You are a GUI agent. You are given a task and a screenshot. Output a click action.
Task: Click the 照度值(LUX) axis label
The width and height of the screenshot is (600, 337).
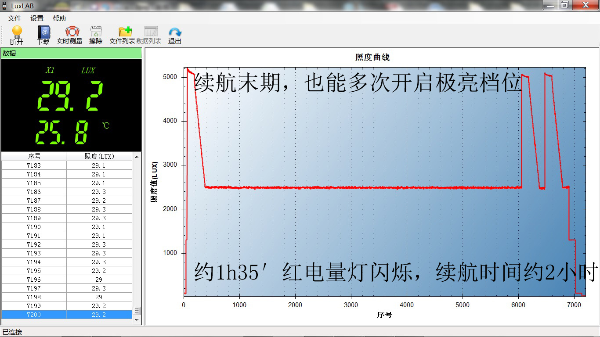tap(154, 182)
